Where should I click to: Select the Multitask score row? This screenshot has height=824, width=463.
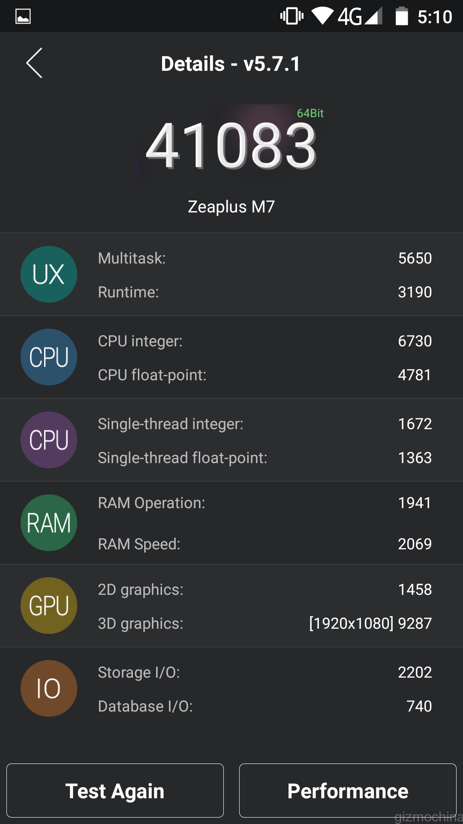265,258
